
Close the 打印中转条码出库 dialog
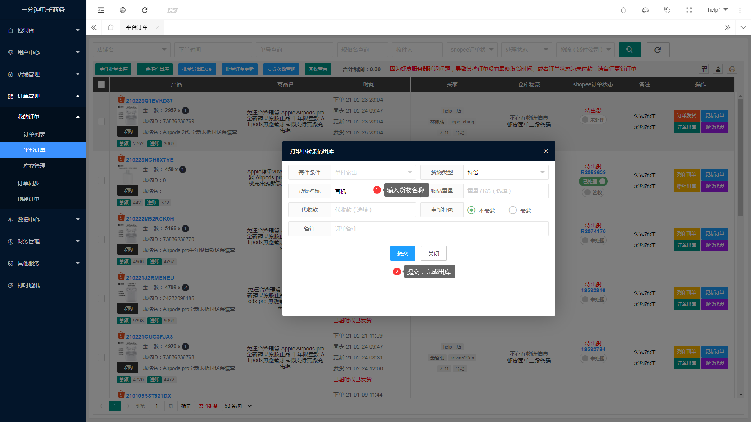tap(546, 151)
